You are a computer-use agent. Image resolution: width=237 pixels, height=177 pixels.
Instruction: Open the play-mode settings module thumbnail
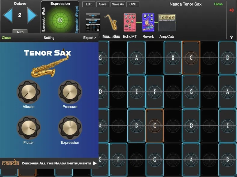(x=93, y=22)
